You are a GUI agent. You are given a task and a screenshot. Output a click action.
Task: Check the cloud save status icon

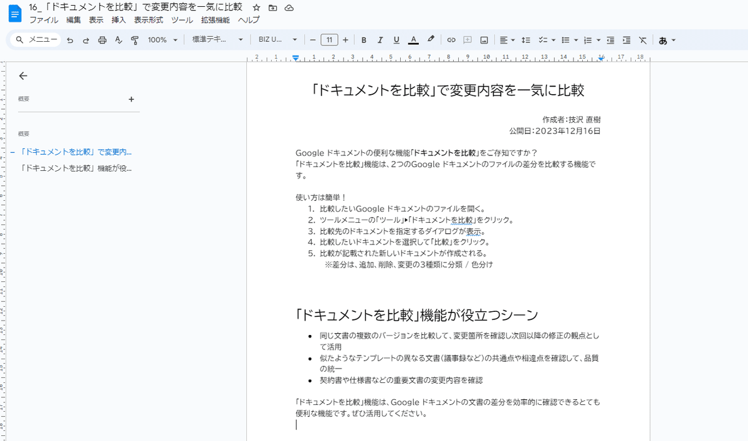click(x=289, y=7)
